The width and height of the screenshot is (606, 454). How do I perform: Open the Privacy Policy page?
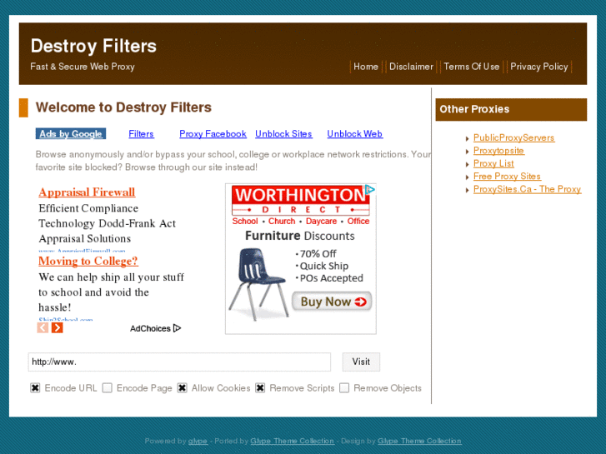(539, 67)
